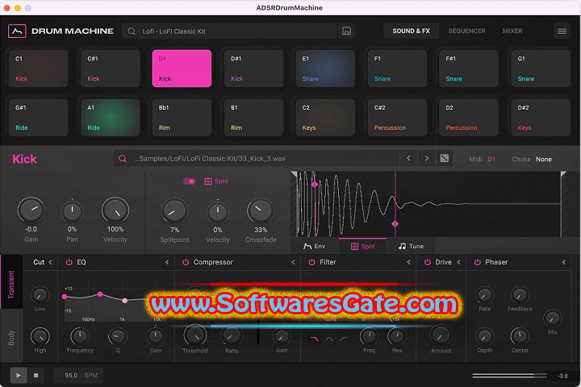Stop playback with stop button
This screenshot has width=581, height=387.
pos(36,376)
